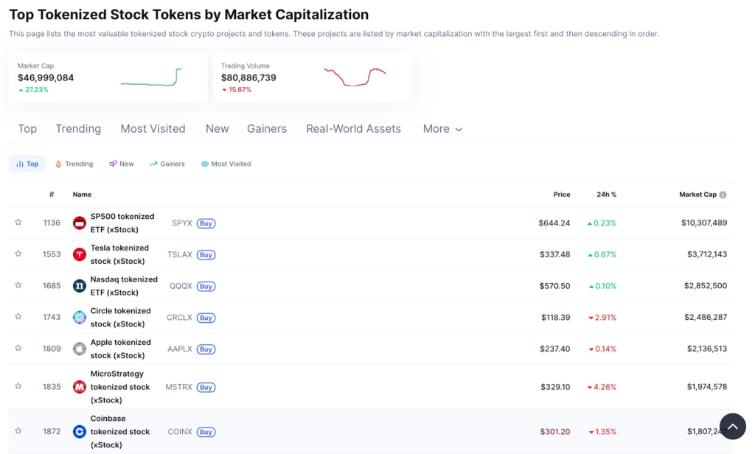Viewport: 755px width, 454px height.
Task: Click the Tesla token logo icon
Action: (x=80, y=254)
